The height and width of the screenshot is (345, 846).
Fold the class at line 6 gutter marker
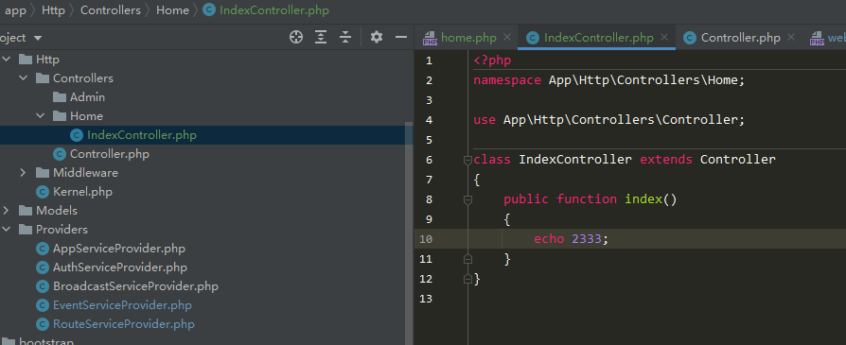pos(467,160)
